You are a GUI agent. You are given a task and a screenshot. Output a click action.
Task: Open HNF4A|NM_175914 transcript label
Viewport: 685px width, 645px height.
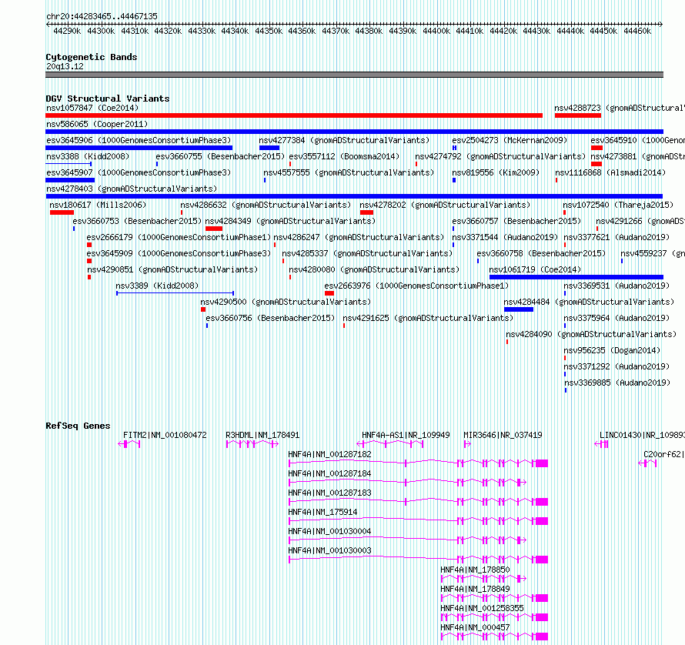click(322, 512)
